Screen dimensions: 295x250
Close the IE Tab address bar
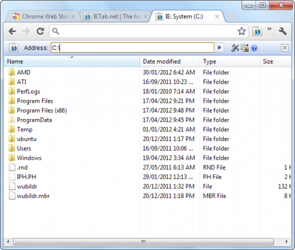coord(285,48)
